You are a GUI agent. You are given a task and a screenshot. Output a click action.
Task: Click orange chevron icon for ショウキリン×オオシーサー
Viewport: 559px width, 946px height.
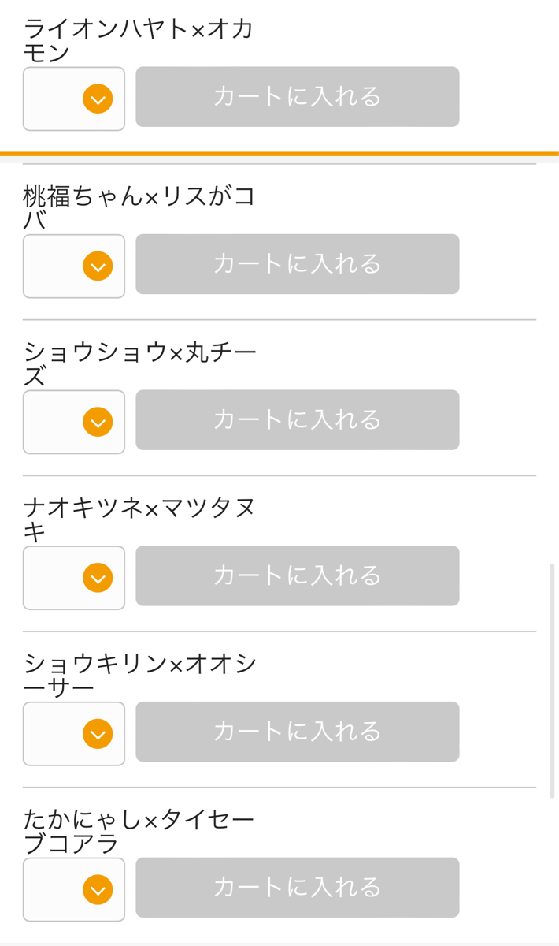(98, 734)
